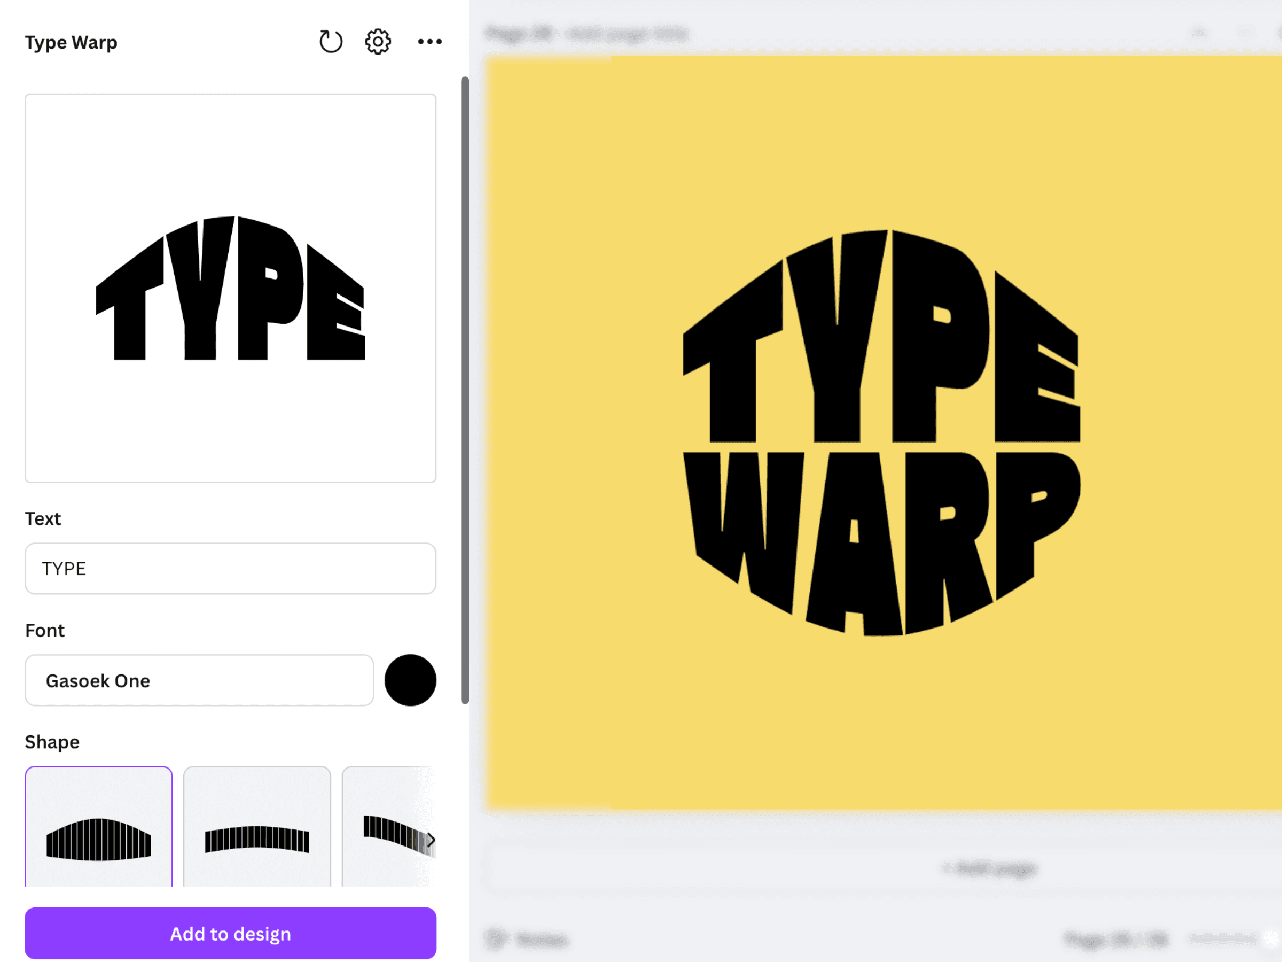
Task: Open the black font color swatch
Action: [x=410, y=680]
